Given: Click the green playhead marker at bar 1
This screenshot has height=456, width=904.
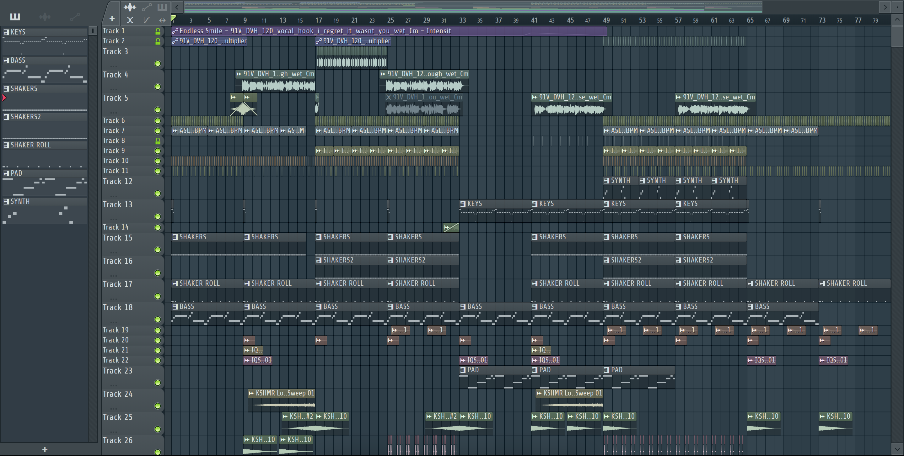Looking at the screenshot, I should [x=173, y=19].
